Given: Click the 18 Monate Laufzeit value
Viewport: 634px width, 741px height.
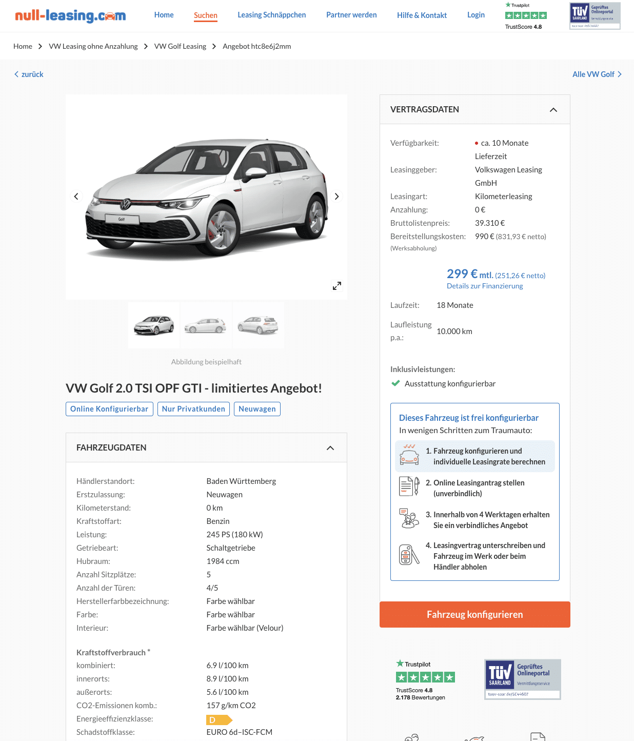Looking at the screenshot, I should [455, 305].
